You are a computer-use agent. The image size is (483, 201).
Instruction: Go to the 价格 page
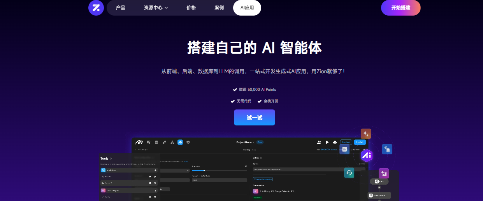191,8
